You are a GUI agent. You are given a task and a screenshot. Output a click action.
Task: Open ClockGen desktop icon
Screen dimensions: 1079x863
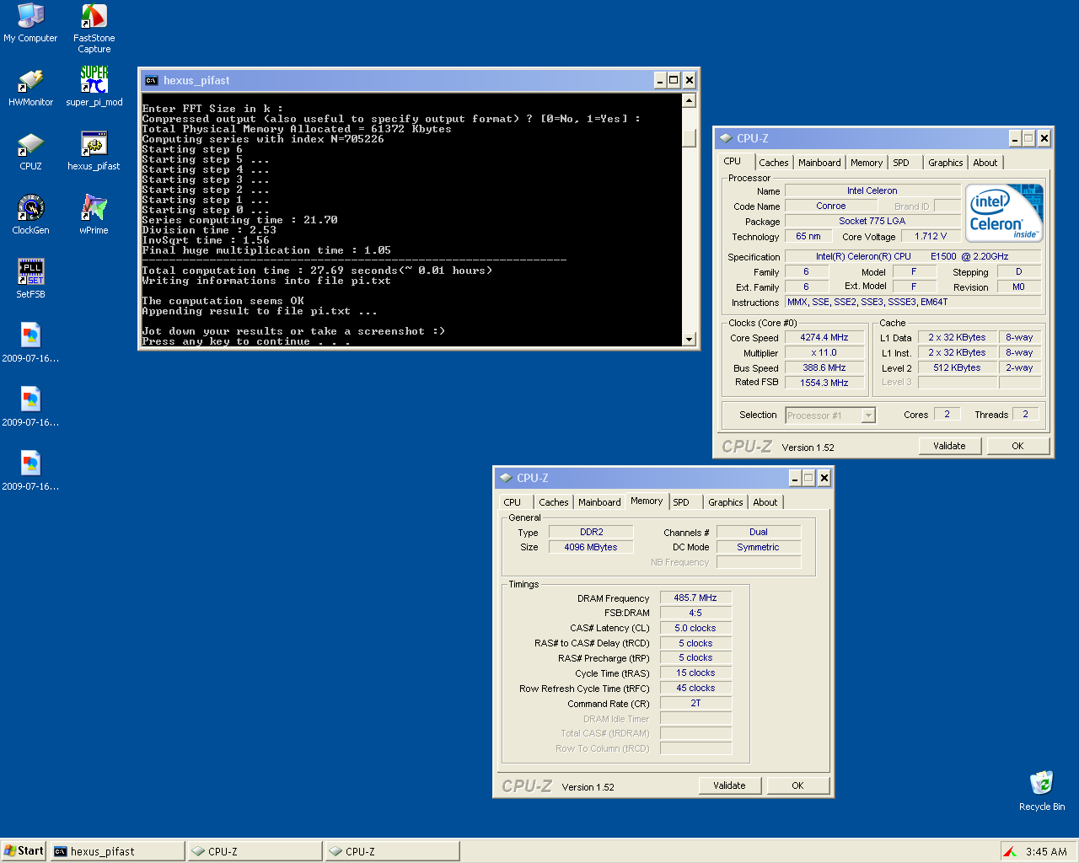pos(30,216)
